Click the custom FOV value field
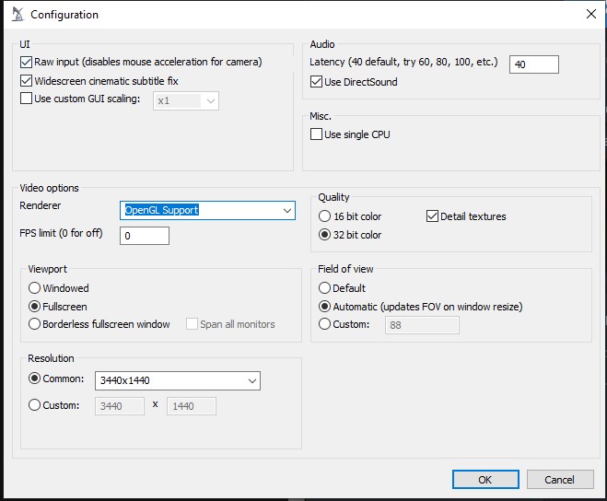 (422, 325)
